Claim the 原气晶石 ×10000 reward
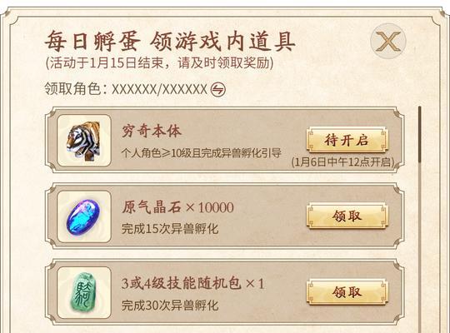450x333 pixels. (347, 216)
